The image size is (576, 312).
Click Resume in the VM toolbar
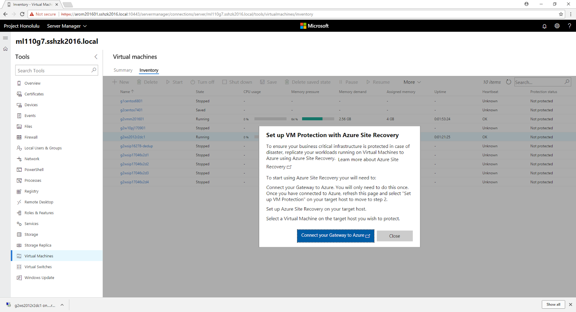coord(378,82)
